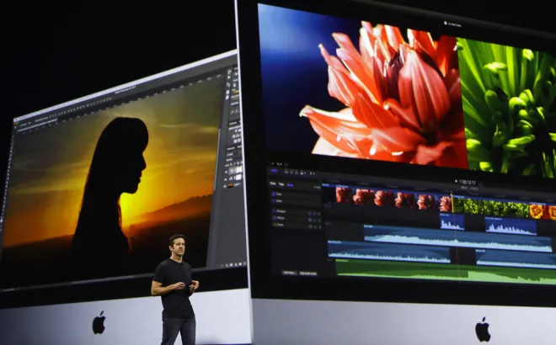
Task: Click the insert clip edit icon in toolbar
Action: point(291,172)
